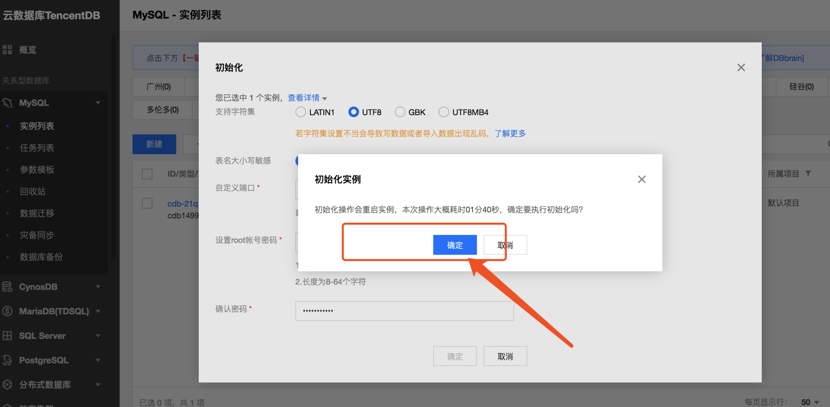Click the 分布式数据库 icon in sidebar
The image size is (830, 407).
(x=7, y=384)
